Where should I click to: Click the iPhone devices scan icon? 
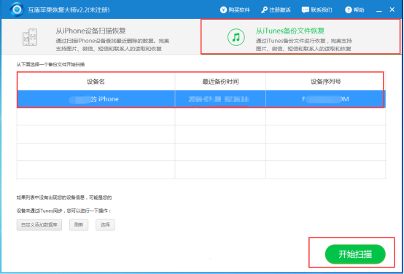[30, 37]
